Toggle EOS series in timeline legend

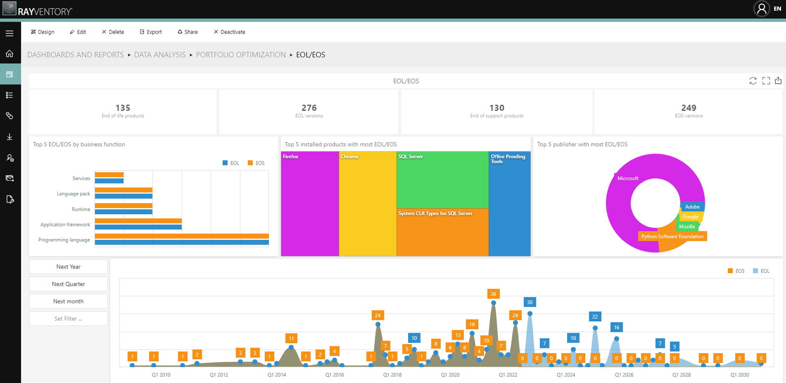(x=736, y=271)
